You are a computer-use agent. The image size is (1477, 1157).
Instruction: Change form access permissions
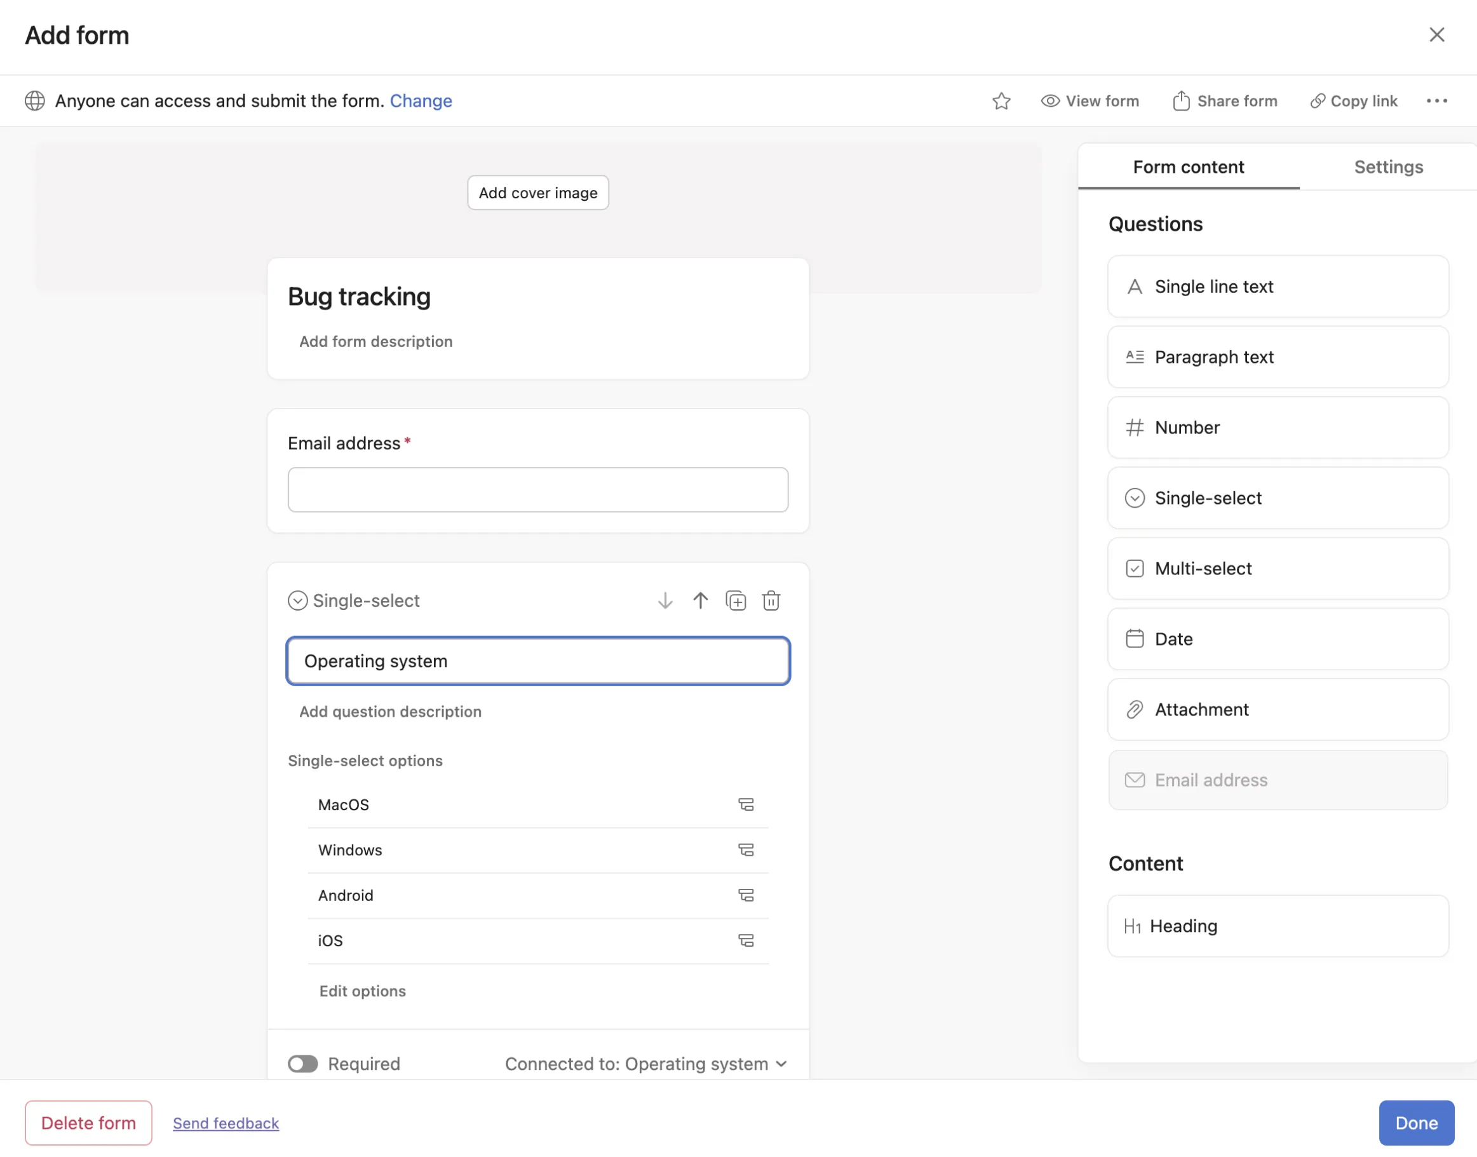(421, 100)
